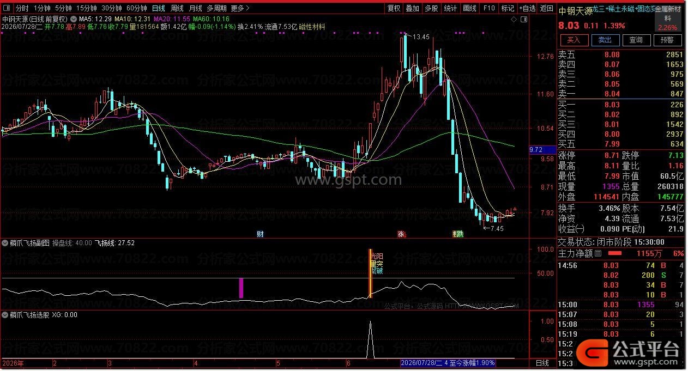
Task: Click the 涨 marker below the chart
Action: 401,234
